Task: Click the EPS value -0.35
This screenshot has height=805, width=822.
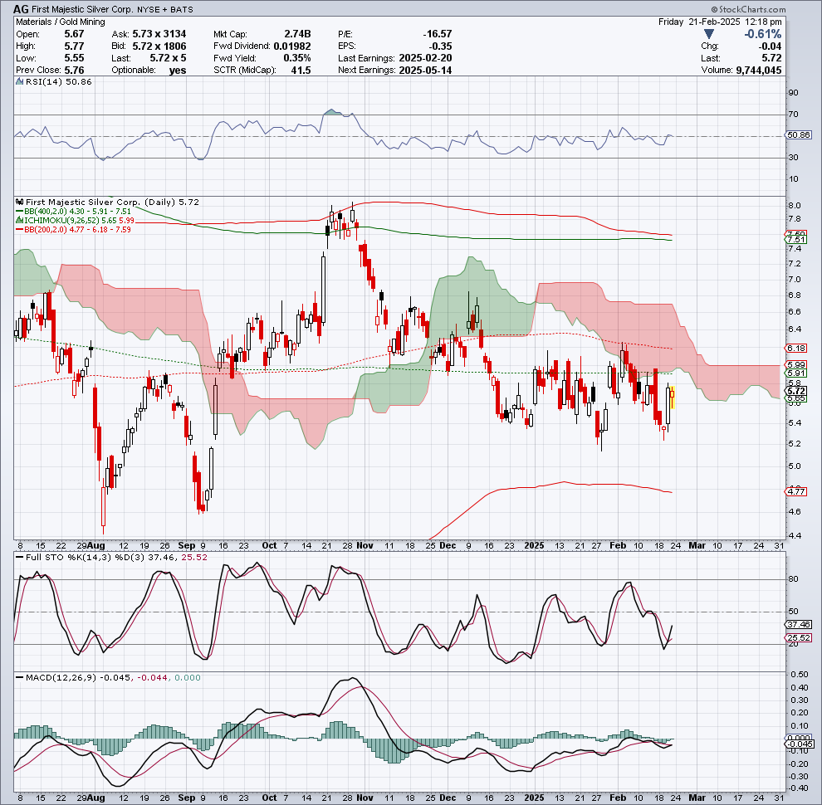Action: click(440, 46)
